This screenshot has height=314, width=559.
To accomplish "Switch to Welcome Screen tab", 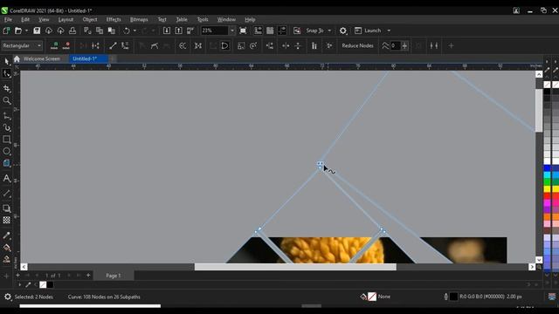I will (x=41, y=58).
